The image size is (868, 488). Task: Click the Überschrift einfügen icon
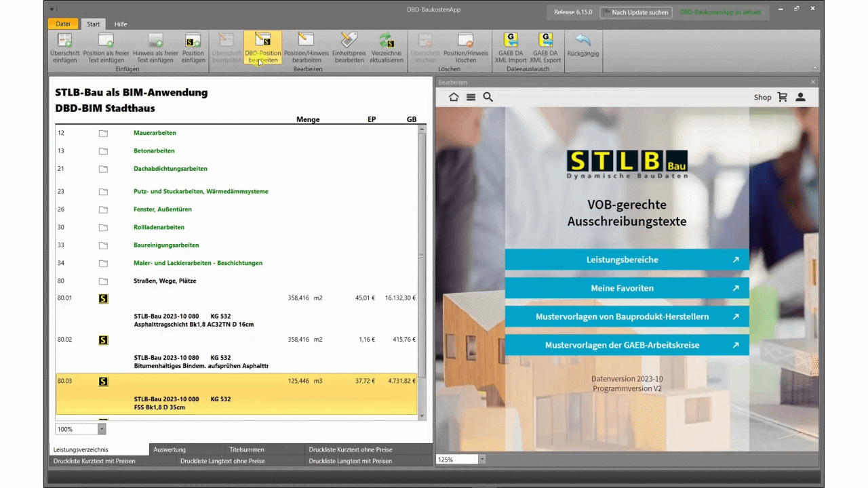[64, 40]
